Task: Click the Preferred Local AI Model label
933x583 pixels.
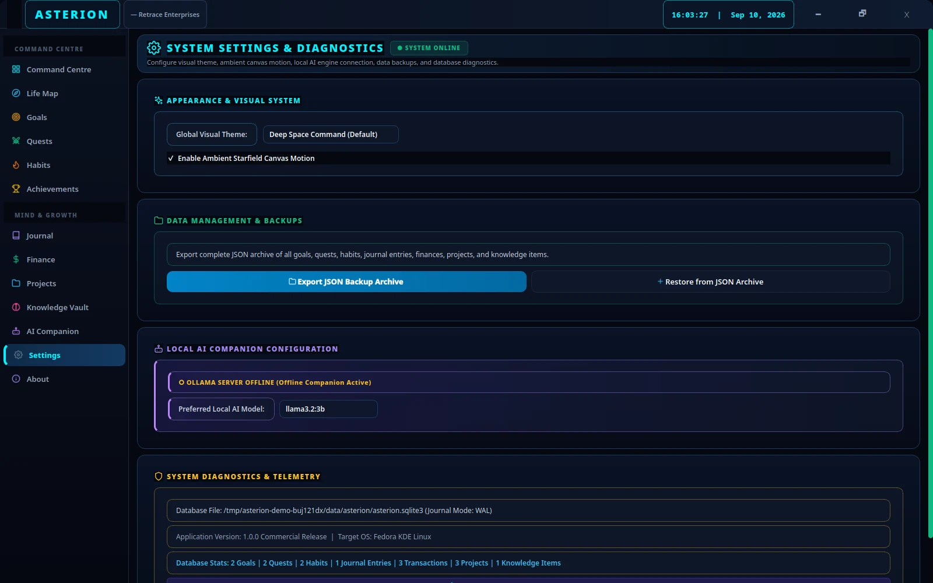Action: point(221,409)
